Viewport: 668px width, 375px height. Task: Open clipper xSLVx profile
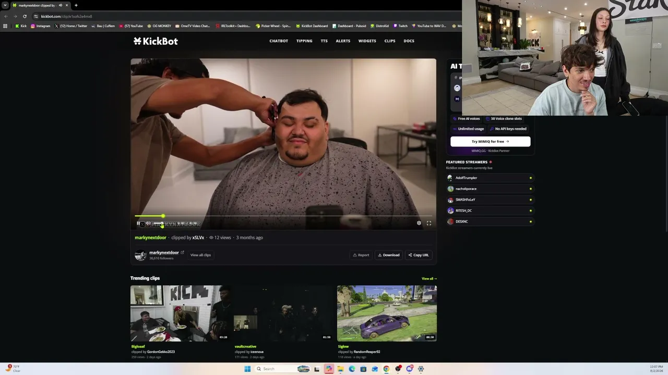click(198, 238)
